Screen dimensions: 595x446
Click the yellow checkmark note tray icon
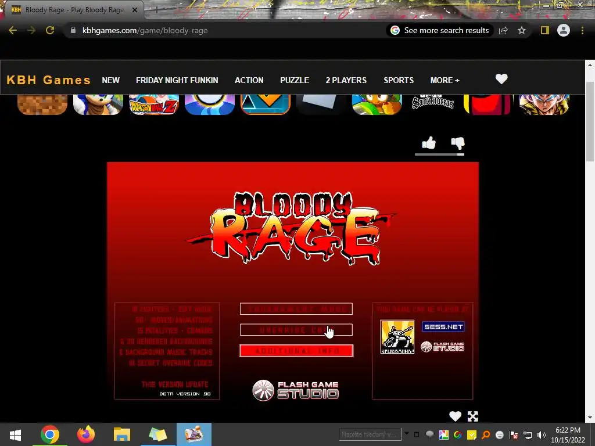pyautogui.click(x=472, y=434)
